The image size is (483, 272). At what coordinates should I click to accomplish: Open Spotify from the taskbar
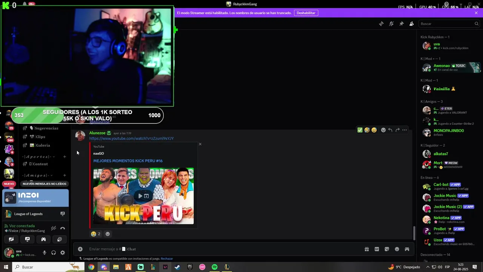(214, 267)
